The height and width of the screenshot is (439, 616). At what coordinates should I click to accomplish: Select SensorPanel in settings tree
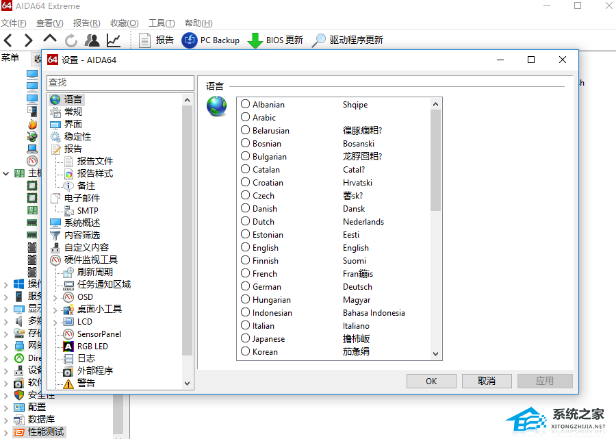pos(92,334)
